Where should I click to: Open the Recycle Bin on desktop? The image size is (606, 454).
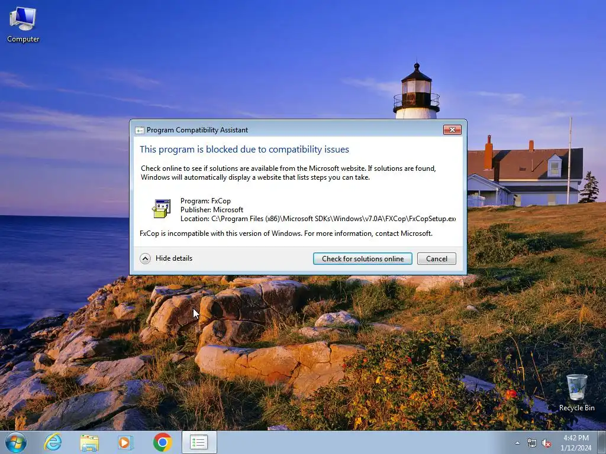[576, 393]
